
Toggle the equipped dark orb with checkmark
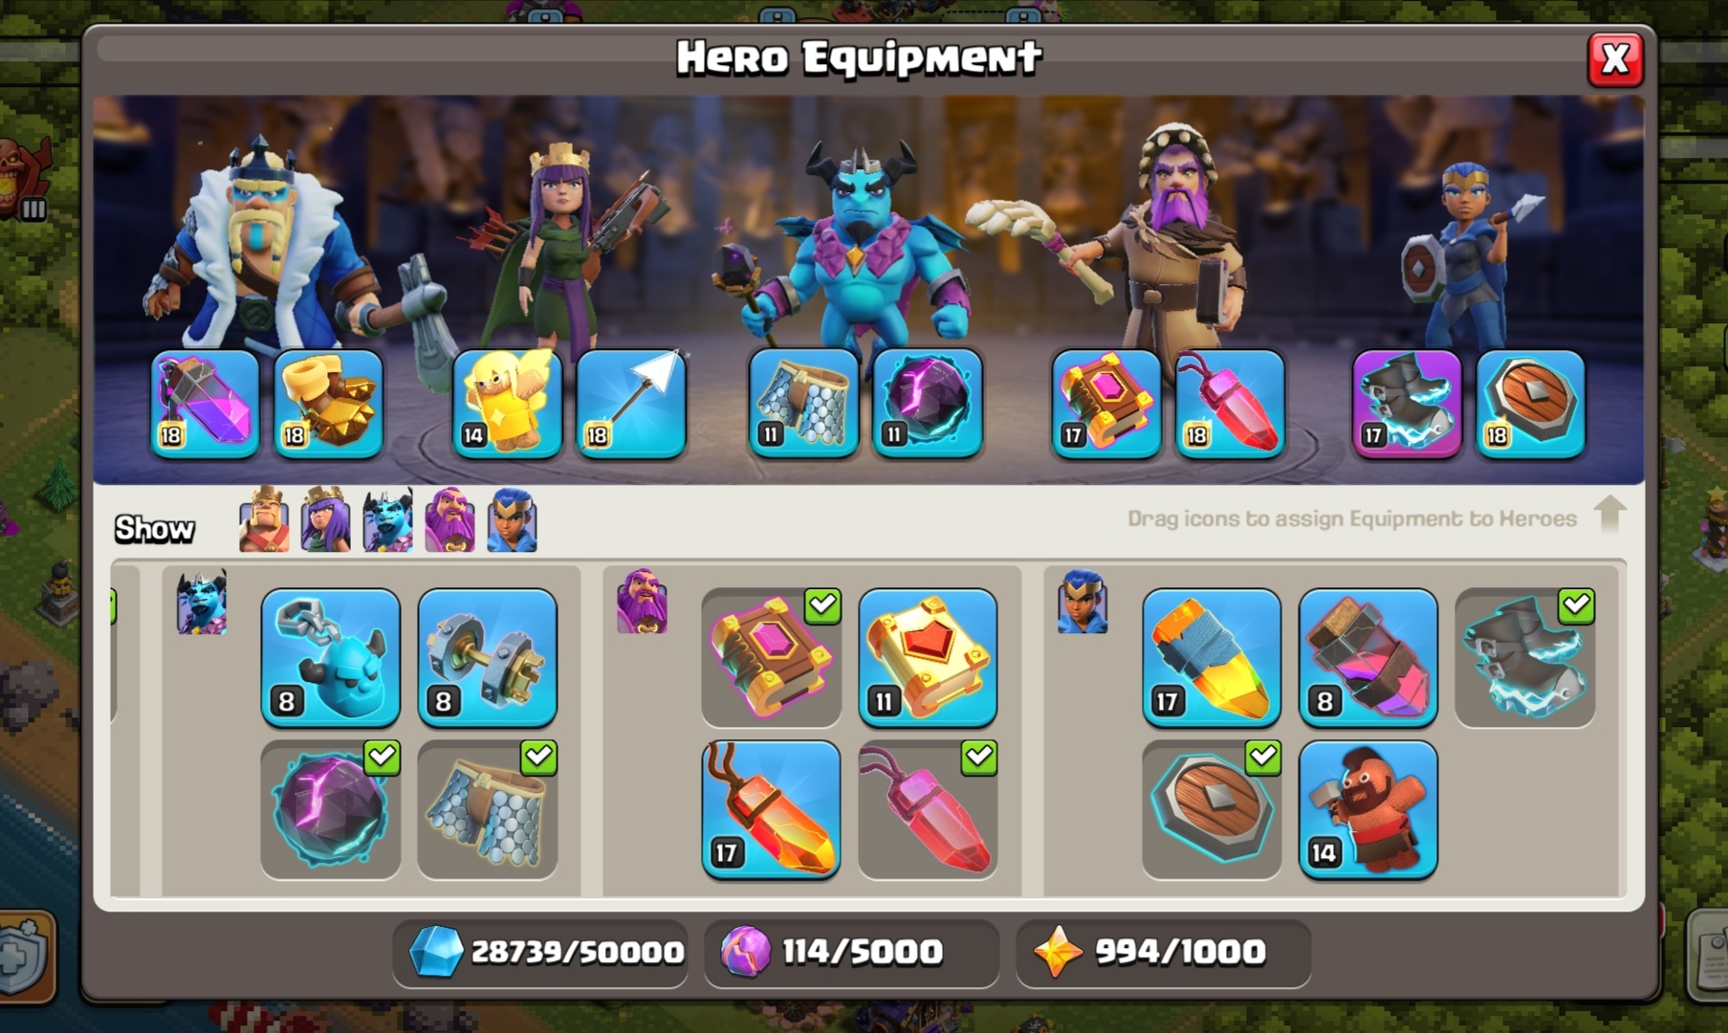point(331,809)
